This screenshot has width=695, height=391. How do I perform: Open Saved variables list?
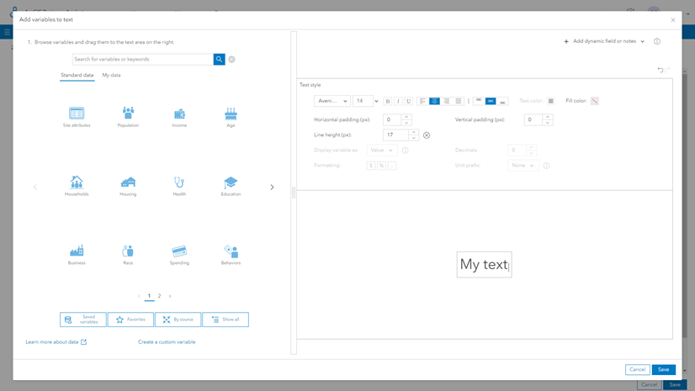(x=83, y=320)
